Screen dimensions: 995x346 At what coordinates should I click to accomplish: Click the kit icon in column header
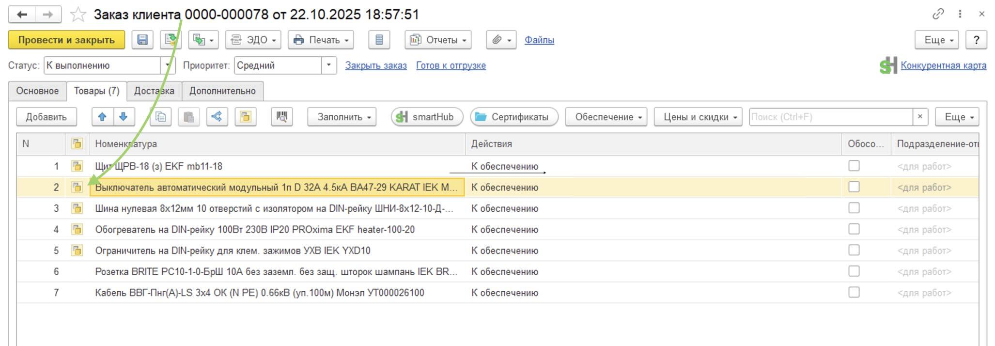coord(77,144)
